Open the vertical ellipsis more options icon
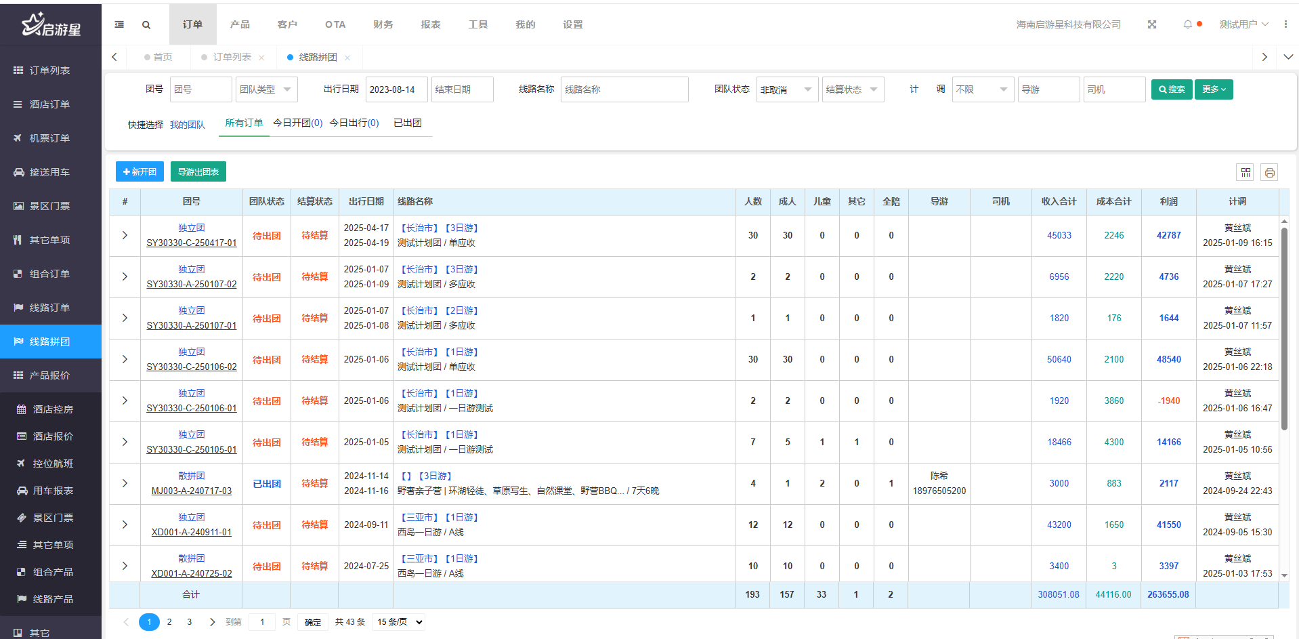The image size is (1299, 639). point(1285,24)
